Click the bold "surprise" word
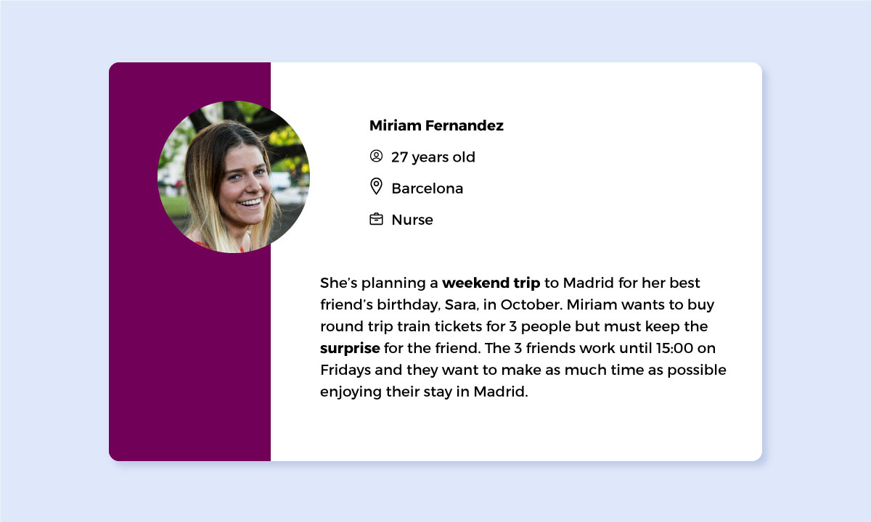871x522 pixels. [x=350, y=349]
